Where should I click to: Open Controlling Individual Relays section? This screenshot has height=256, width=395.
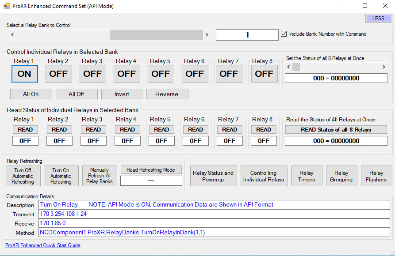tap(264, 176)
